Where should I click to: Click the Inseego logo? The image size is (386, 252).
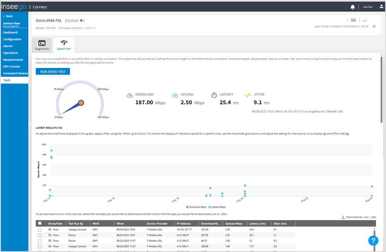14,7
